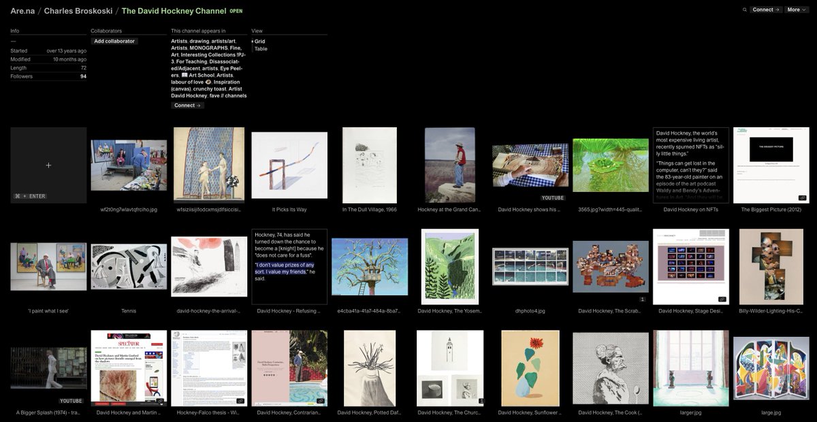Open the Hockney at the Grand Canyon photo

pyautogui.click(x=450, y=165)
